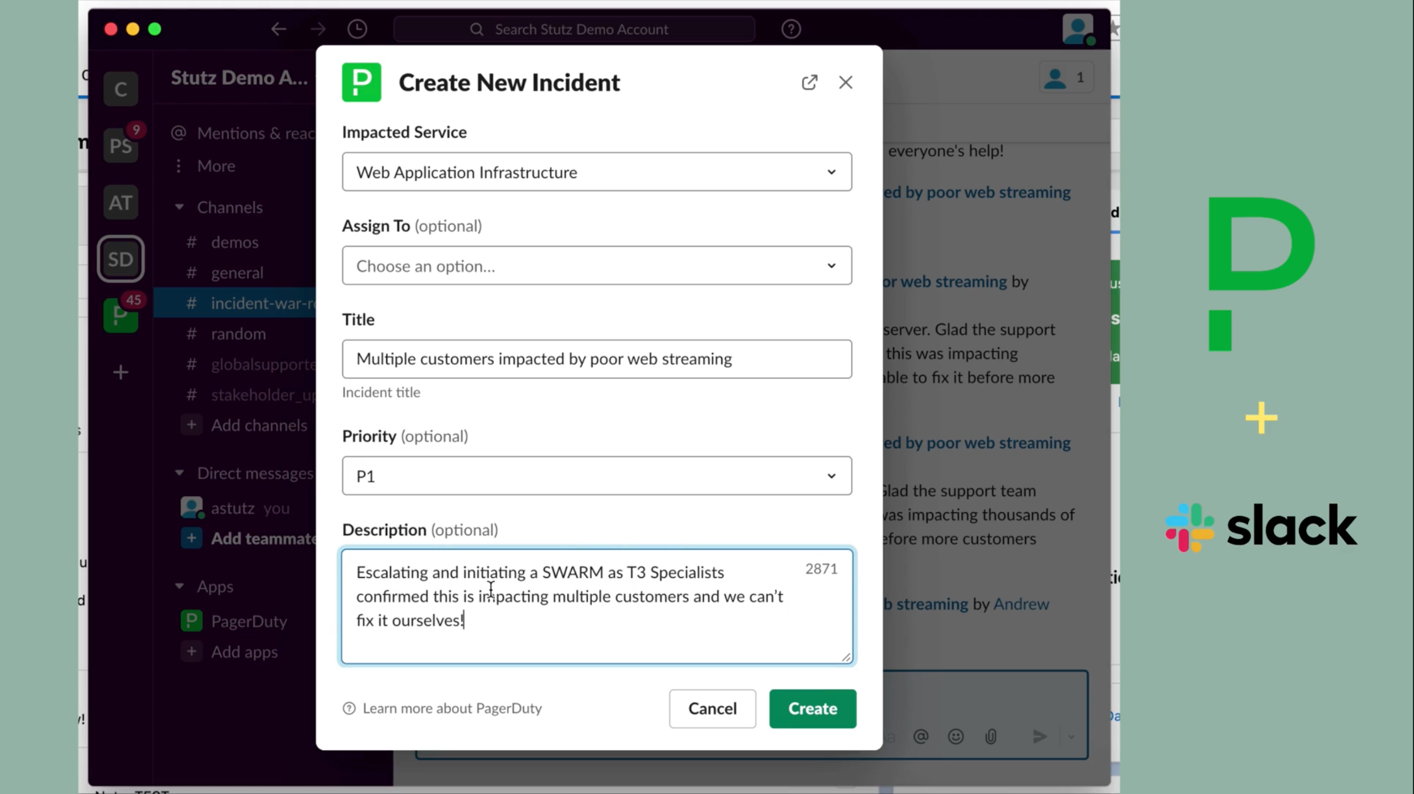The height and width of the screenshot is (794, 1414).
Task: Select the mention @ icon in the message composer
Action: coord(921,737)
